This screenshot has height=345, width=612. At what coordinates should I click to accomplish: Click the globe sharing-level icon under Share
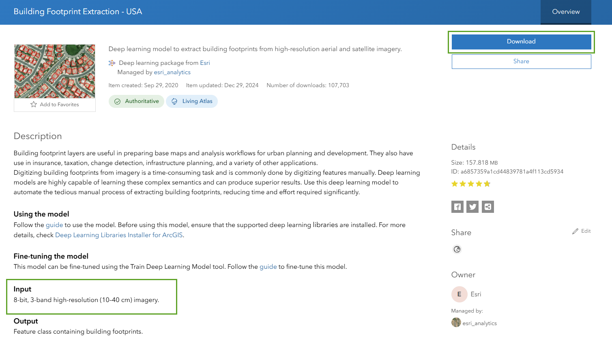click(x=457, y=249)
